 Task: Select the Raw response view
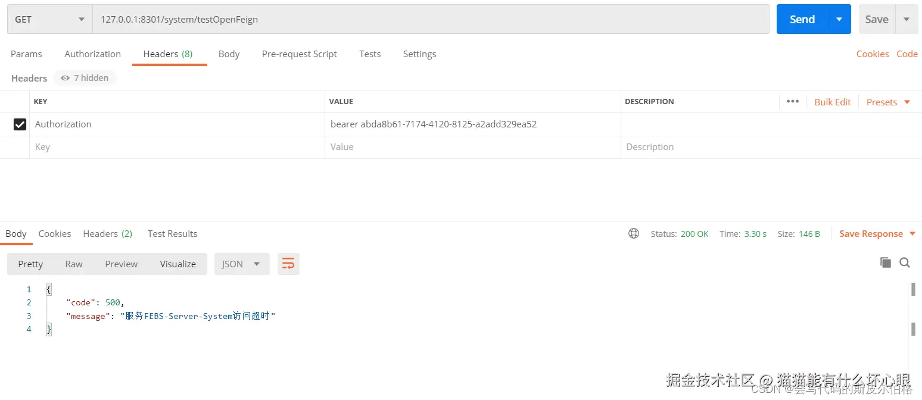(x=74, y=264)
